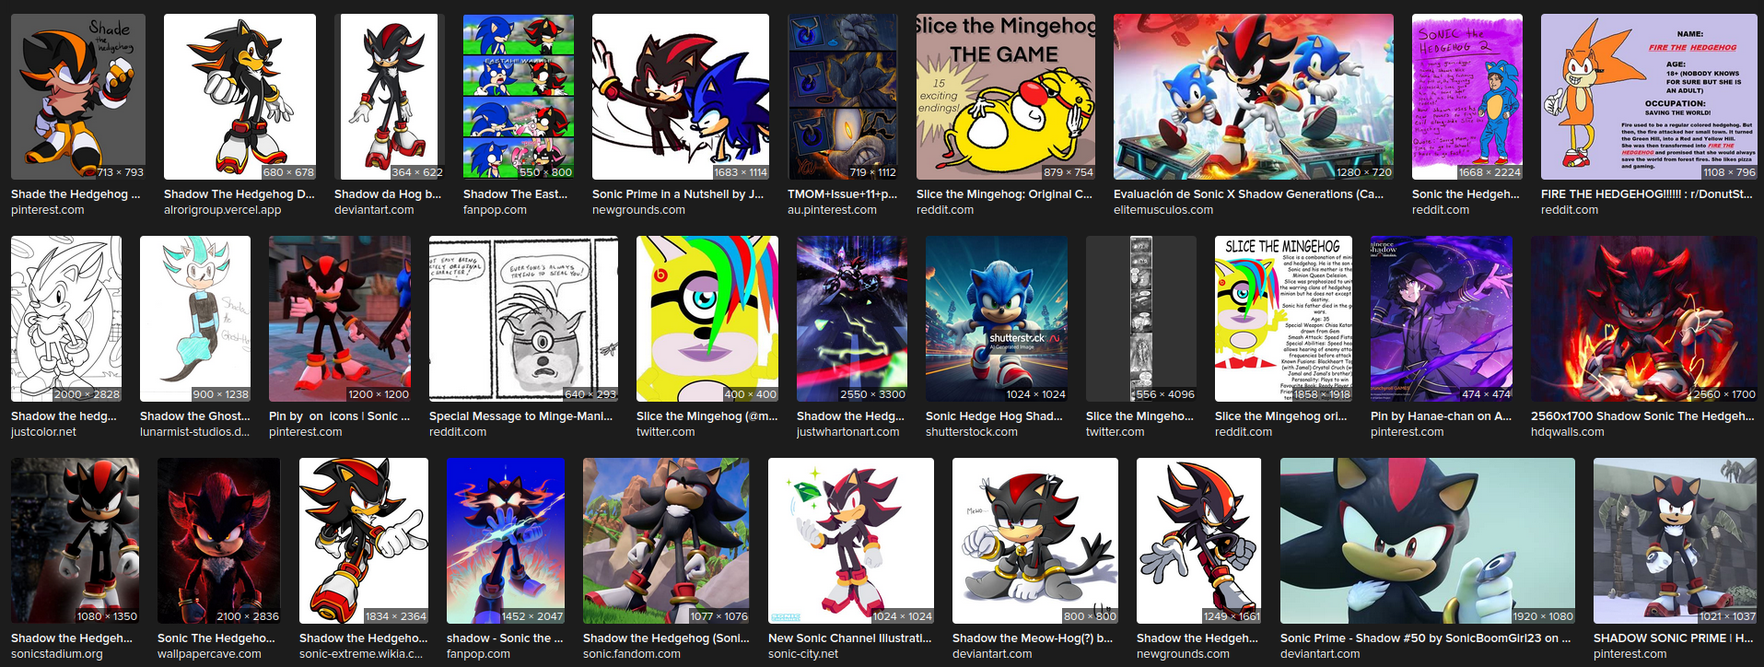Open the Sonic X Shadow Generations image
1764x667 pixels.
pos(1254,97)
